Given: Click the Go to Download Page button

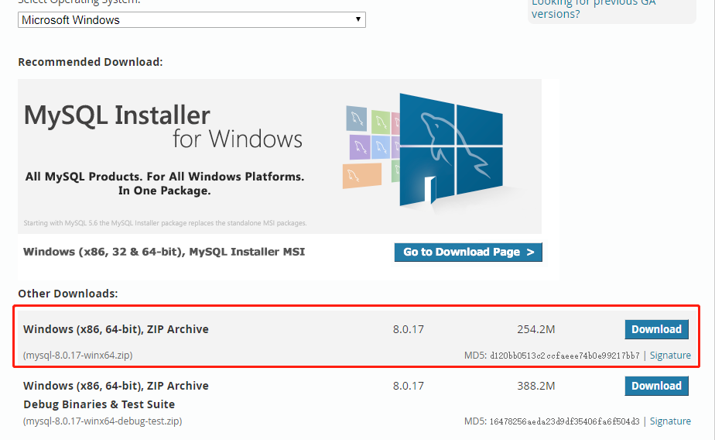Looking at the screenshot, I should pyautogui.click(x=468, y=252).
